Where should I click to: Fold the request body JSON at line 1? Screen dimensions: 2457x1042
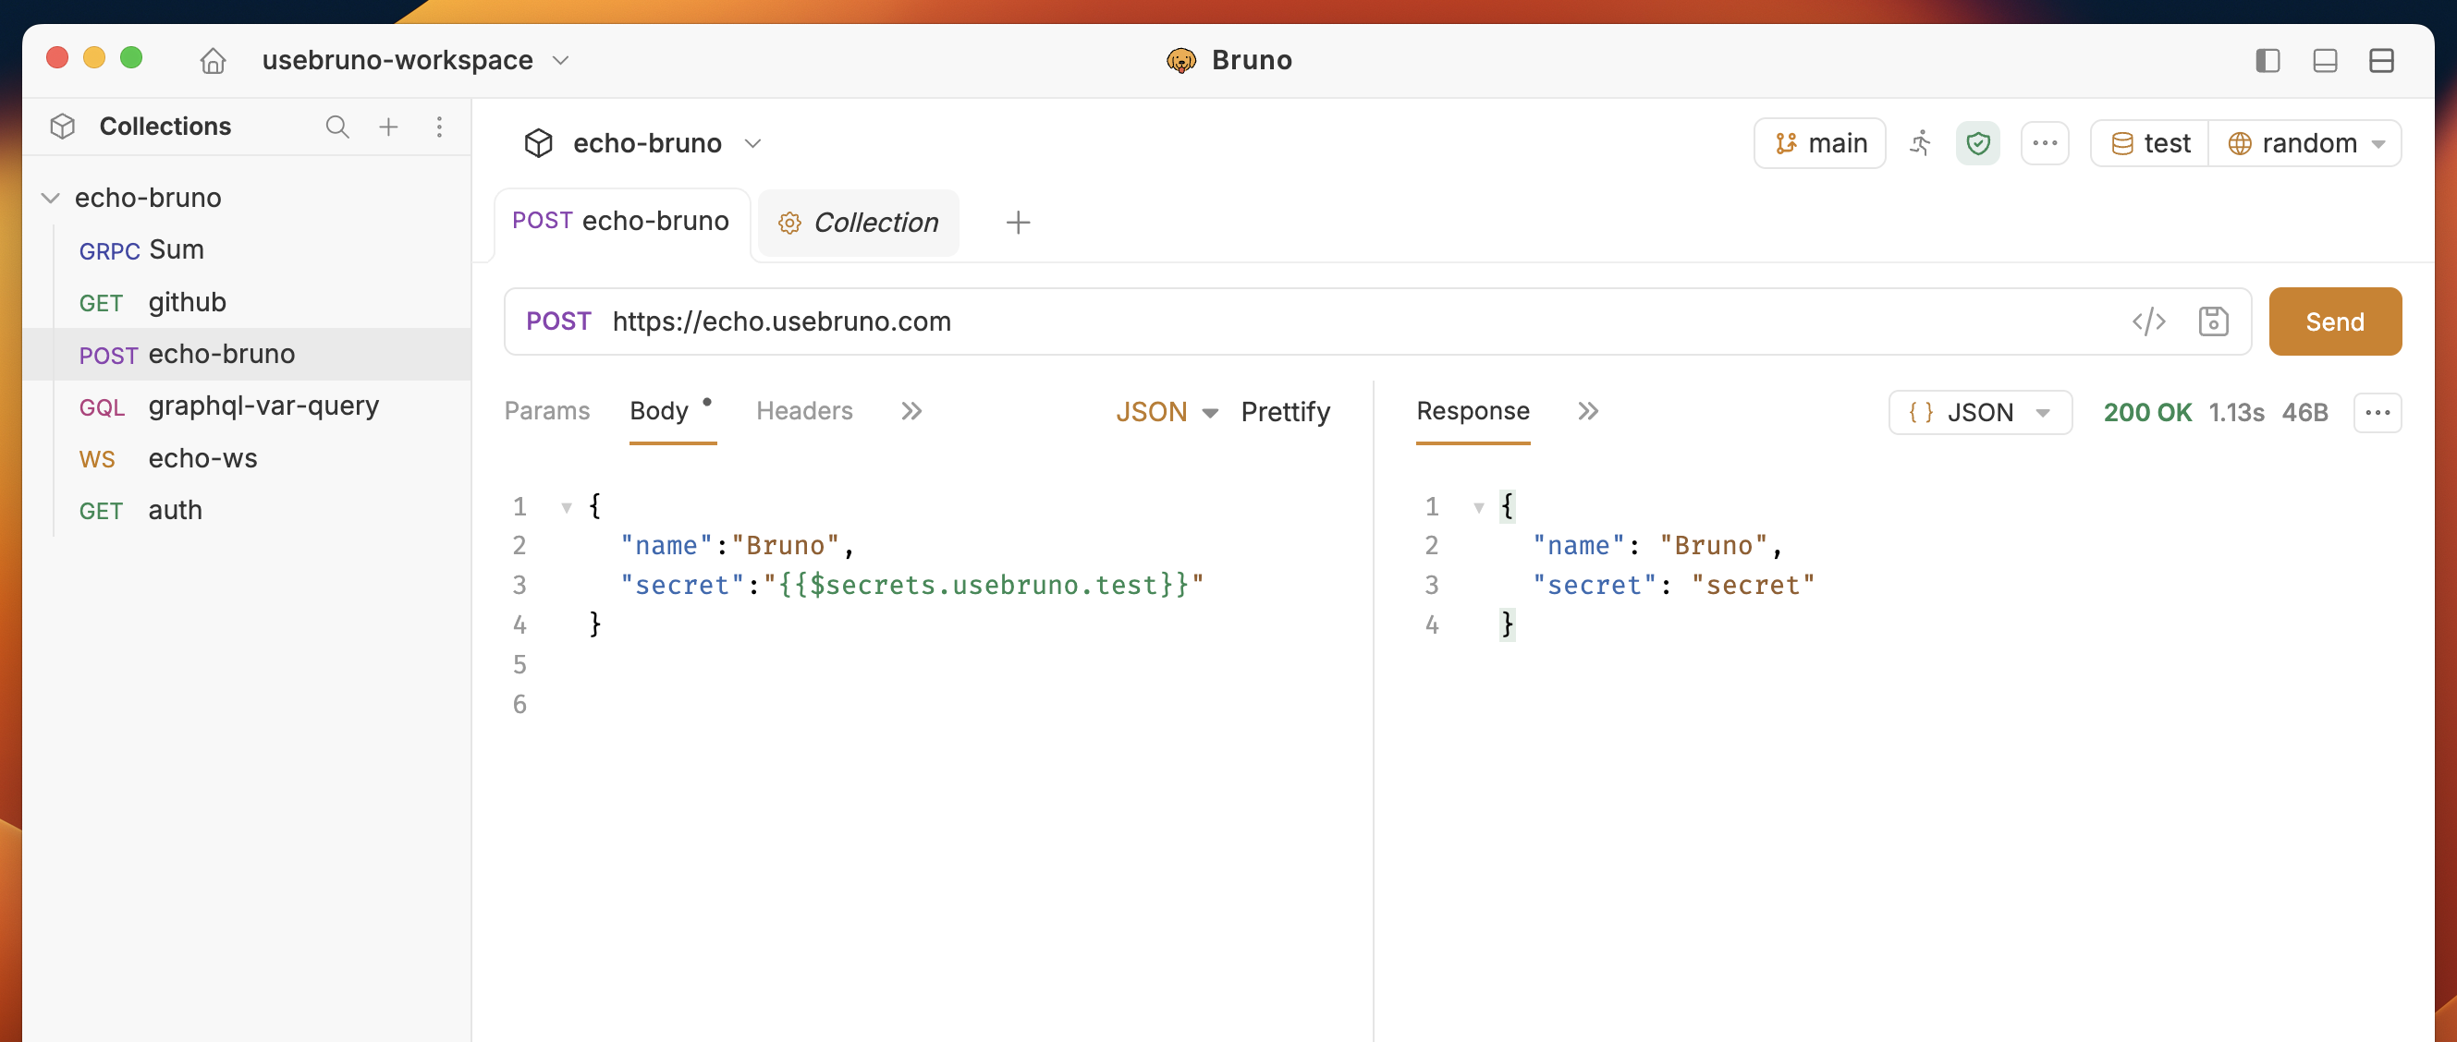coord(567,507)
